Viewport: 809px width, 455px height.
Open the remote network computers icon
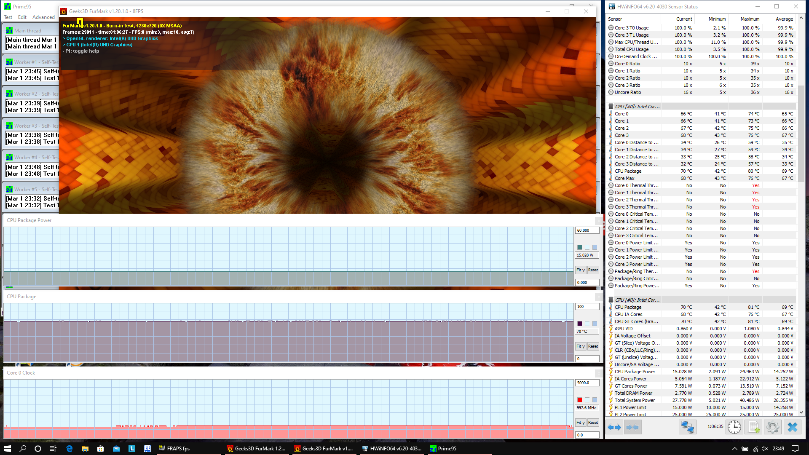click(687, 427)
